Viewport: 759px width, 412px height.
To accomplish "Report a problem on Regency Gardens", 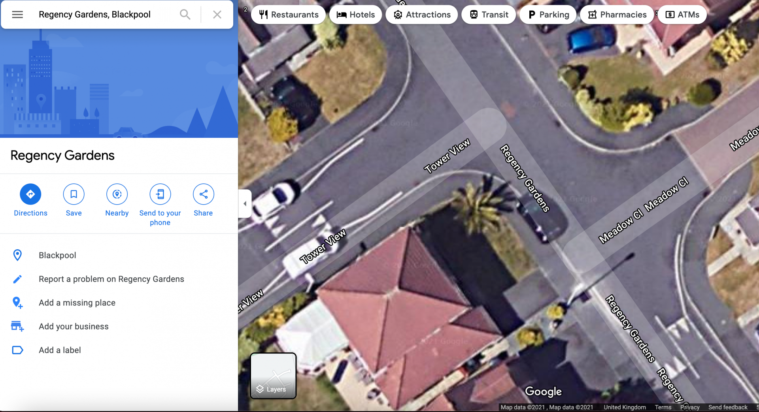I will tap(111, 279).
